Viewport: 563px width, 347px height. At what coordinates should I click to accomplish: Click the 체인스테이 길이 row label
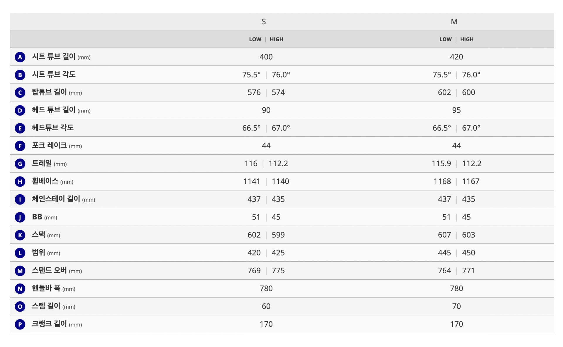pyautogui.click(x=56, y=199)
